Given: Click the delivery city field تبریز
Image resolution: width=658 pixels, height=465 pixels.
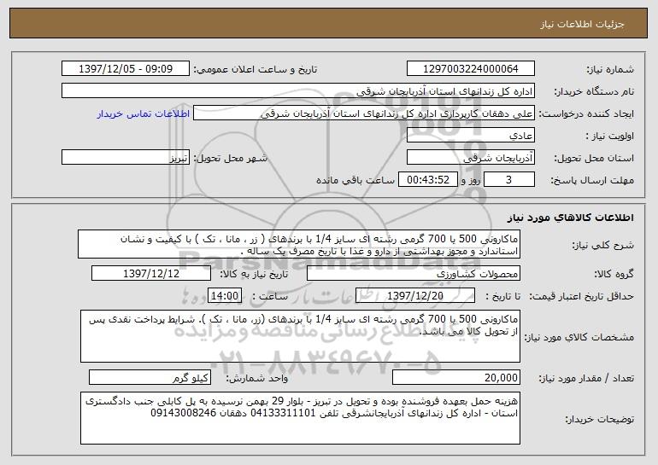Looking at the screenshot, I should [x=126, y=158].
